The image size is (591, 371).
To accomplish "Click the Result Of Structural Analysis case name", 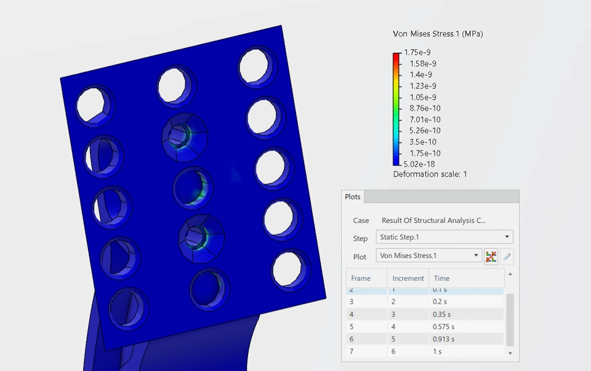I will (x=433, y=221).
